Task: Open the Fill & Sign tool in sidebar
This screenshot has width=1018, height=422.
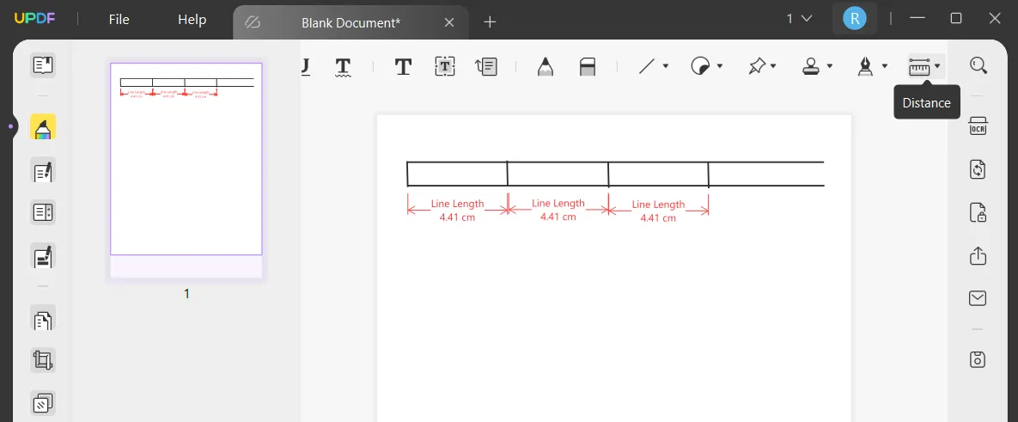Action: pos(43,256)
